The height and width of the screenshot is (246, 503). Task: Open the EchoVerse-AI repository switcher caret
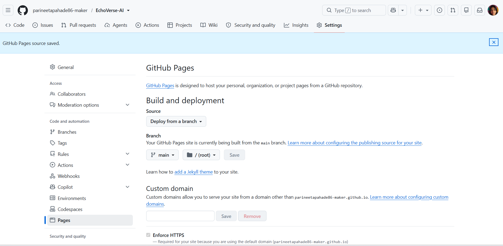pyautogui.click(x=128, y=10)
